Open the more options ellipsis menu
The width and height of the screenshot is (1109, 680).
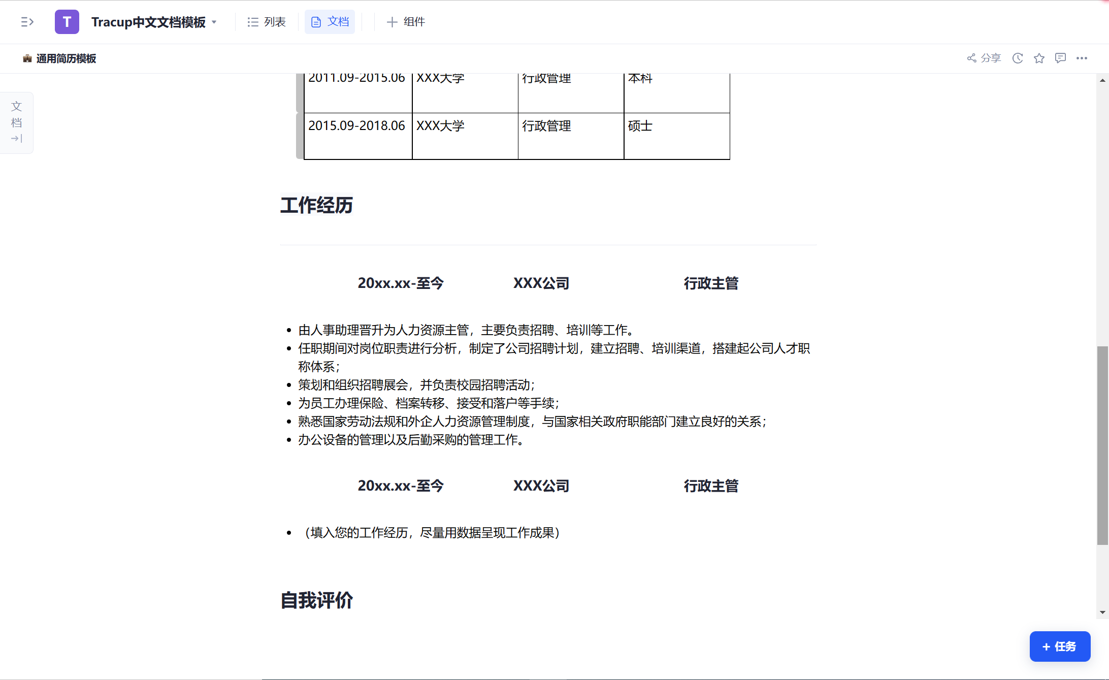click(x=1082, y=58)
